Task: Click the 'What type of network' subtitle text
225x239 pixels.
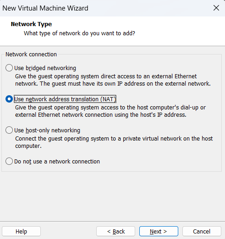Action: point(79,33)
